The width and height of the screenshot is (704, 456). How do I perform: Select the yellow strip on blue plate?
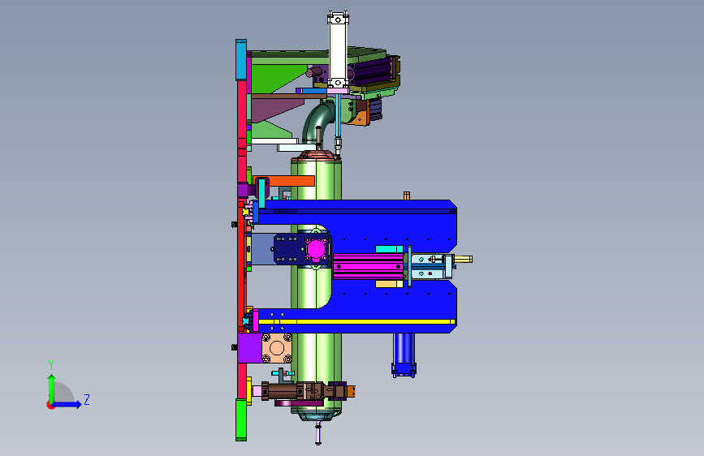tap(357, 322)
